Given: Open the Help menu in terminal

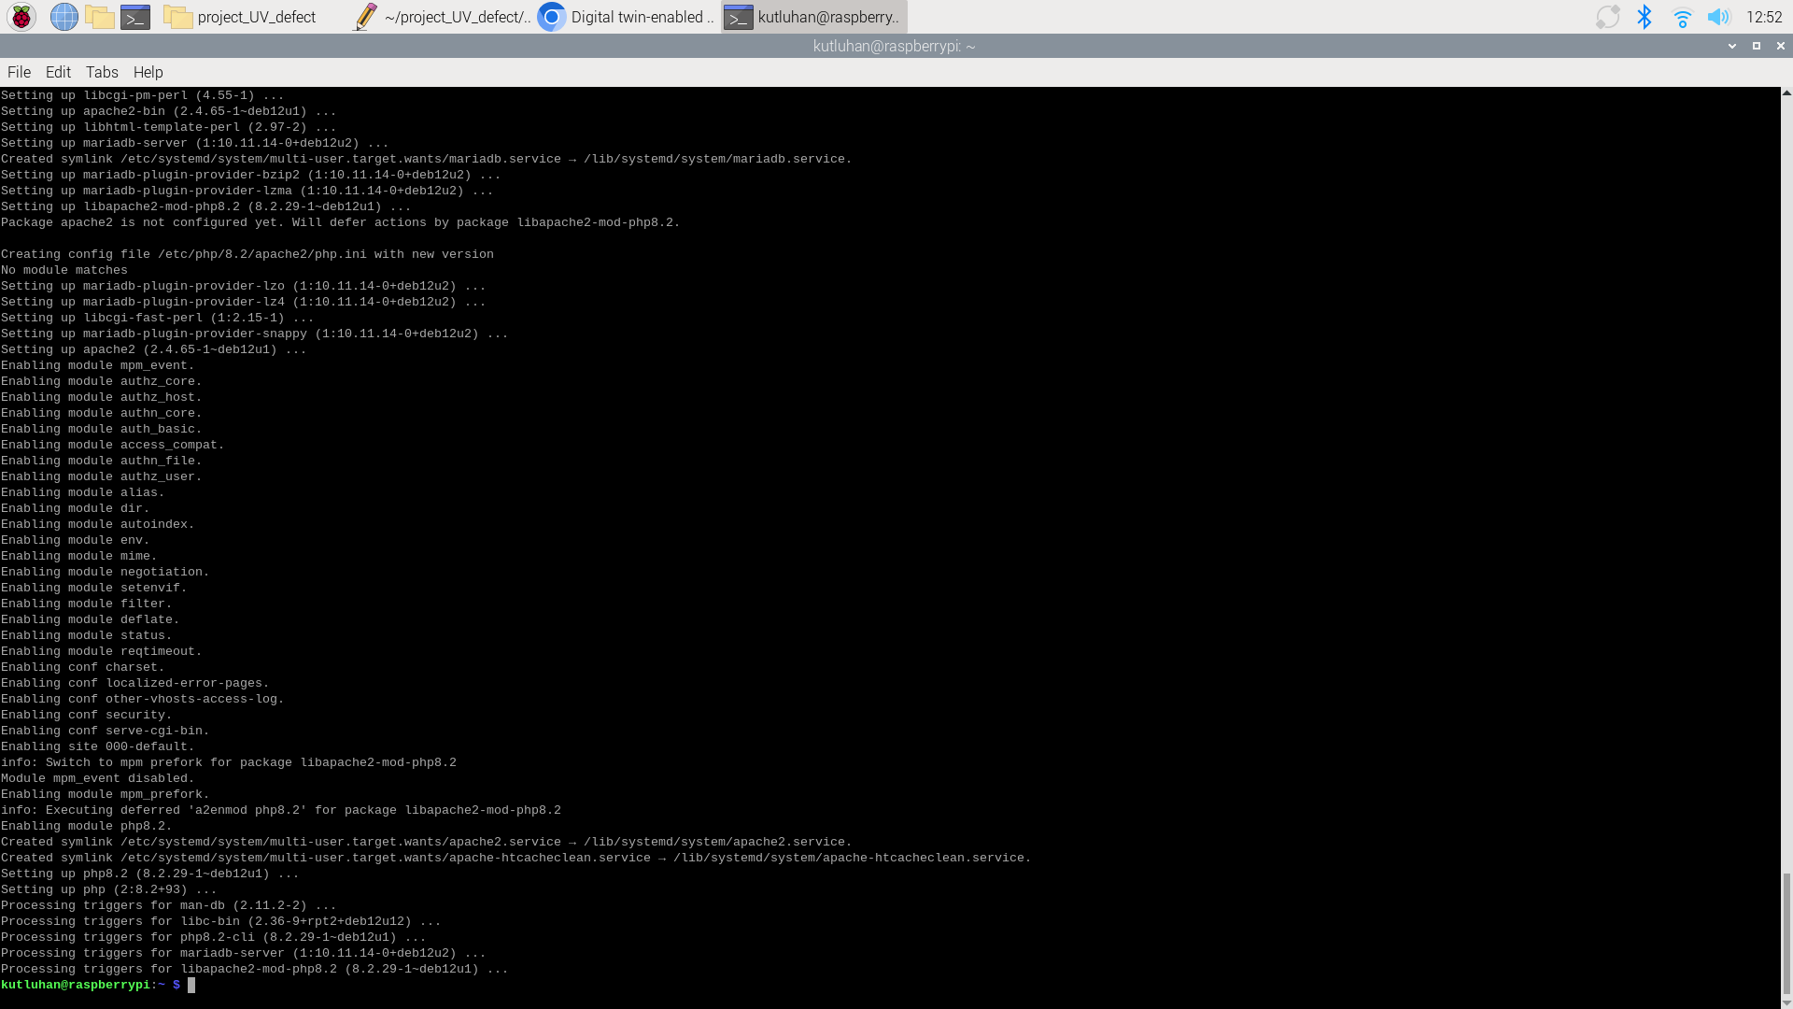Looking at the screenshot, I should point(148,72).
